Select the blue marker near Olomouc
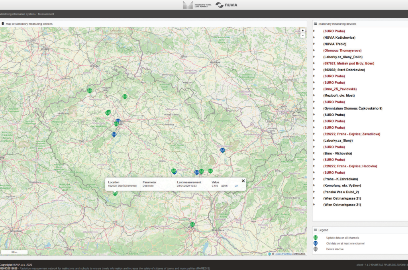The image size is (408, 270). [x=222, y=150]
